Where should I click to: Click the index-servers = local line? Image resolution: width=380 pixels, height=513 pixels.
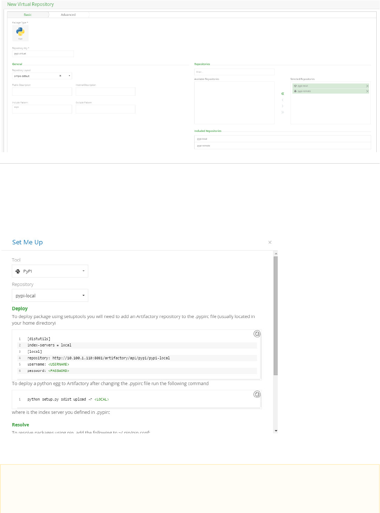[x=49, y=345]
